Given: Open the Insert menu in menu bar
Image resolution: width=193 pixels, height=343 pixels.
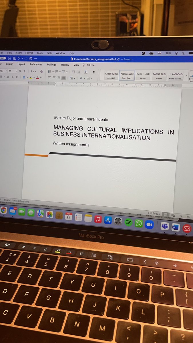Looking at the screenshot, I should (19, 53).
